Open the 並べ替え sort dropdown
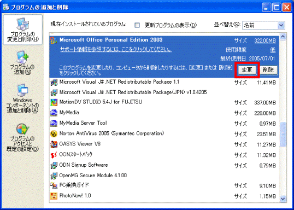The image size is (294, 210). tap(281, 25)
